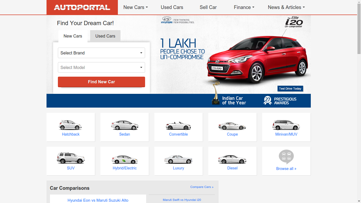361x203 pixels.
Task: Click the red Hyundai i20 car image
Action: point(258,59)
